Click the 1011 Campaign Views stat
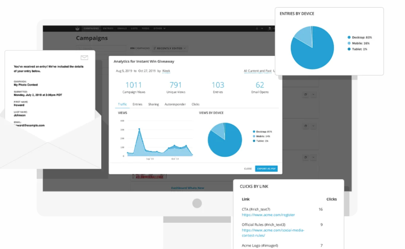This screenshot has width=405, height=249. pyautogui.click(x=134, y=87)
